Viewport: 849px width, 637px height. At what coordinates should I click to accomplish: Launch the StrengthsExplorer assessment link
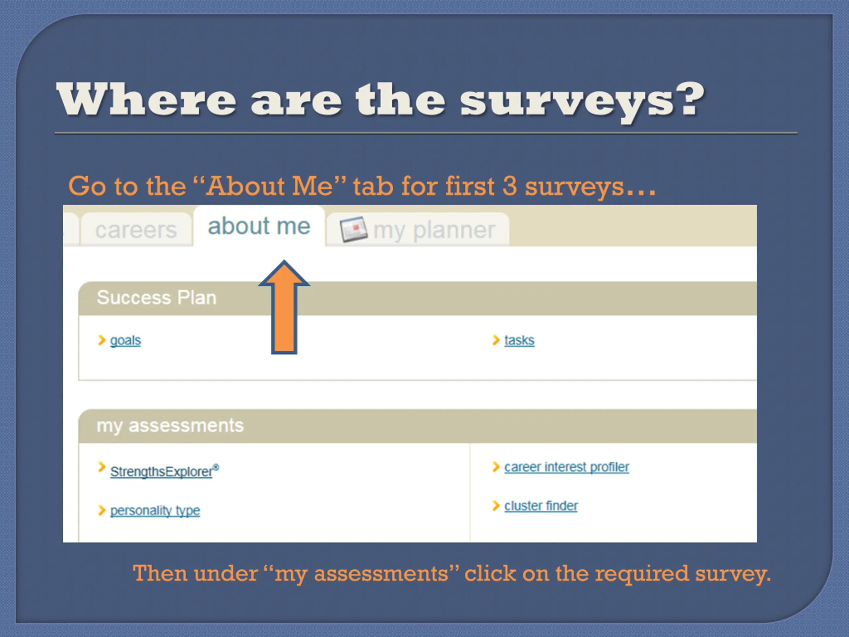point(161,471)
